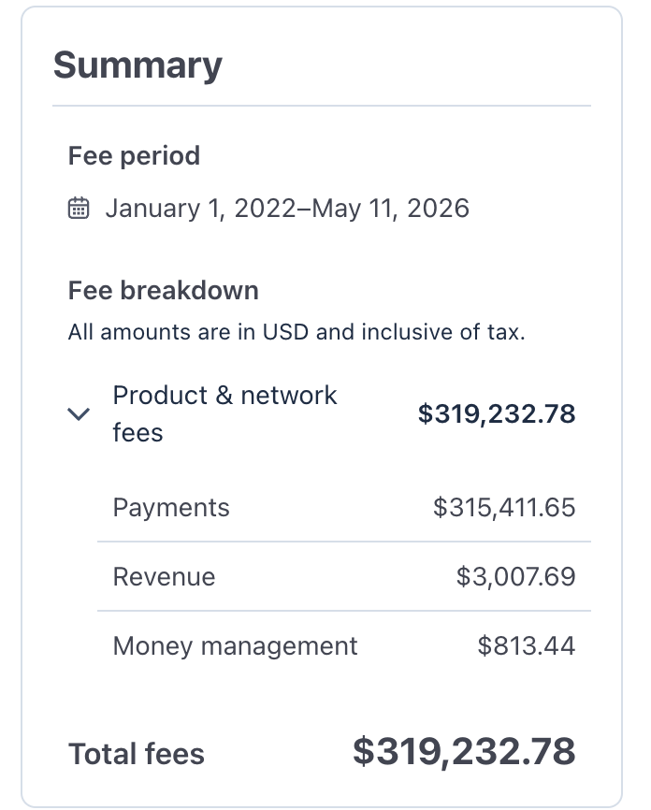Image resolution: width=651 pixels, height=810 pixels.
Task: Click the Product & network fees label
Action: [x=224, y=413]
